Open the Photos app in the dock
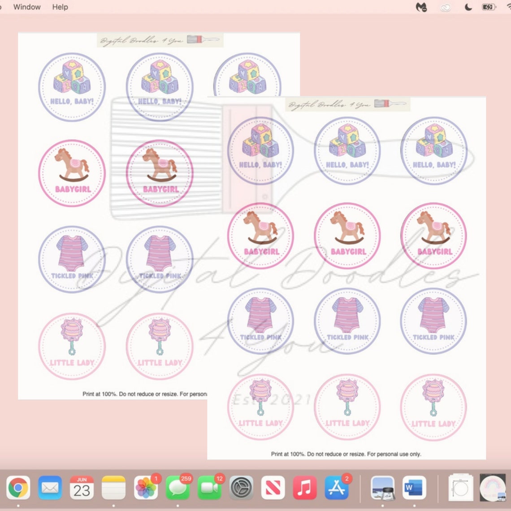This screenshot has height=511, width=511. pos(146,488)
